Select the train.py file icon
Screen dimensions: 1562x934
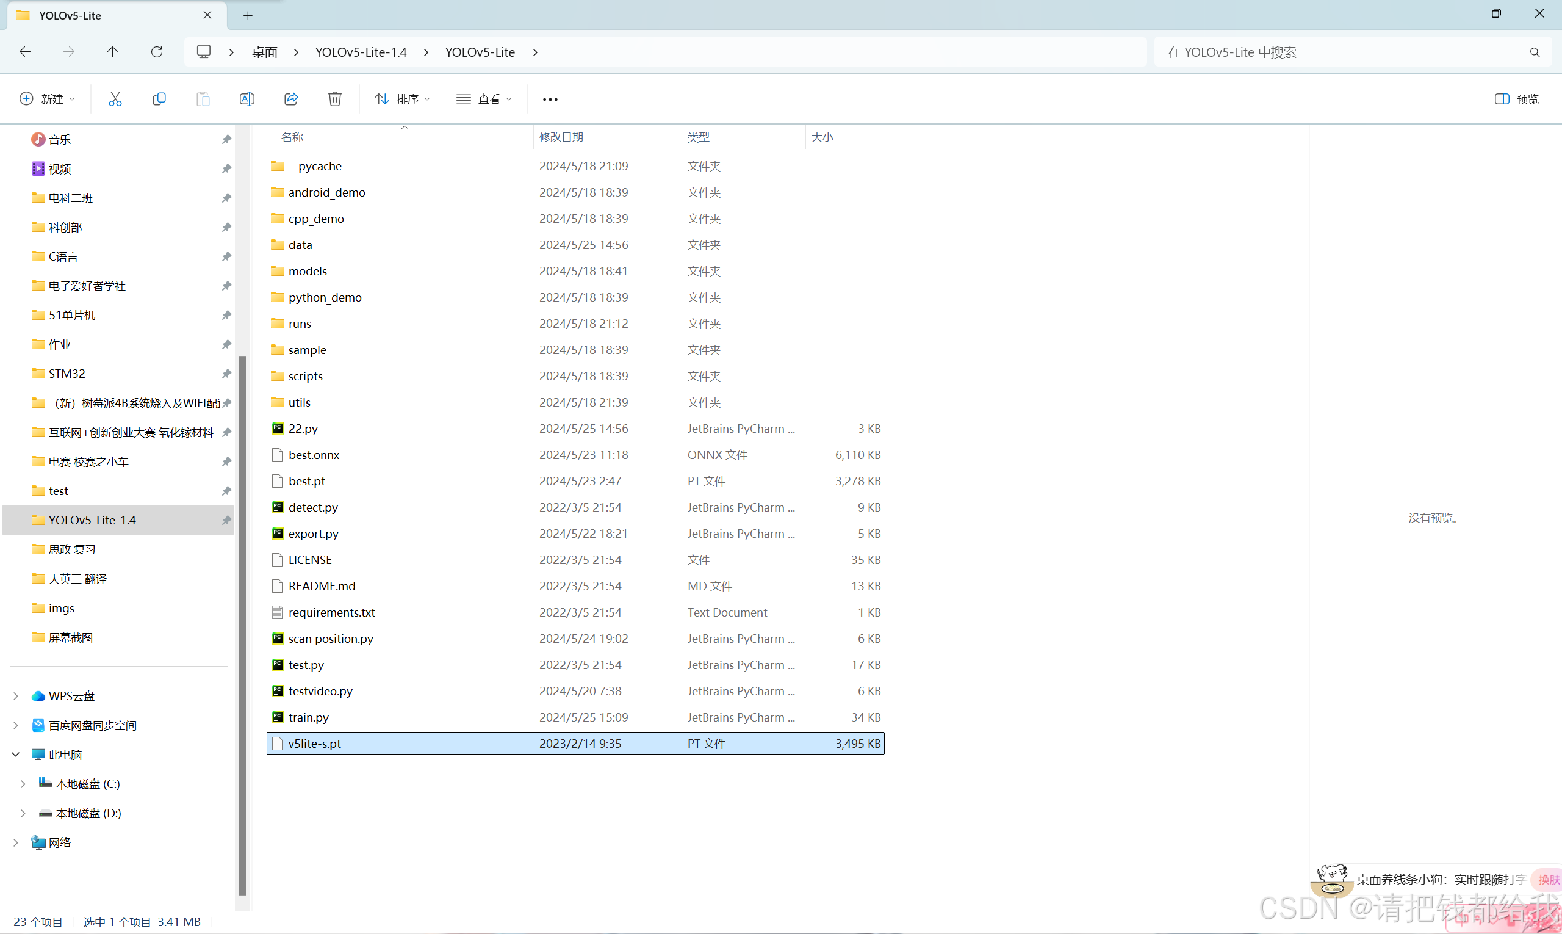tap(278, 717)
